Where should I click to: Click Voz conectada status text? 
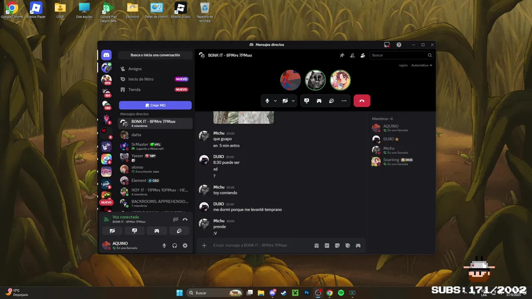point(126,217)
